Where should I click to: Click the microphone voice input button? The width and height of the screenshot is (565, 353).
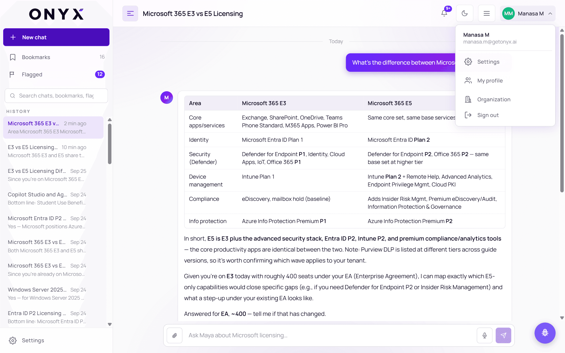tap(484, 335)
